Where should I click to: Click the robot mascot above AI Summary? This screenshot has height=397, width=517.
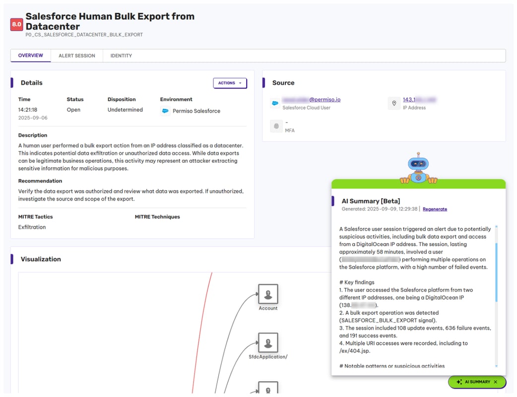(418, 168)
